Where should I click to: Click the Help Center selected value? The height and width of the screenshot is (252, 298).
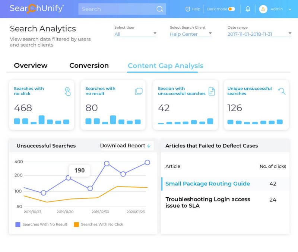tap(184, 34)
